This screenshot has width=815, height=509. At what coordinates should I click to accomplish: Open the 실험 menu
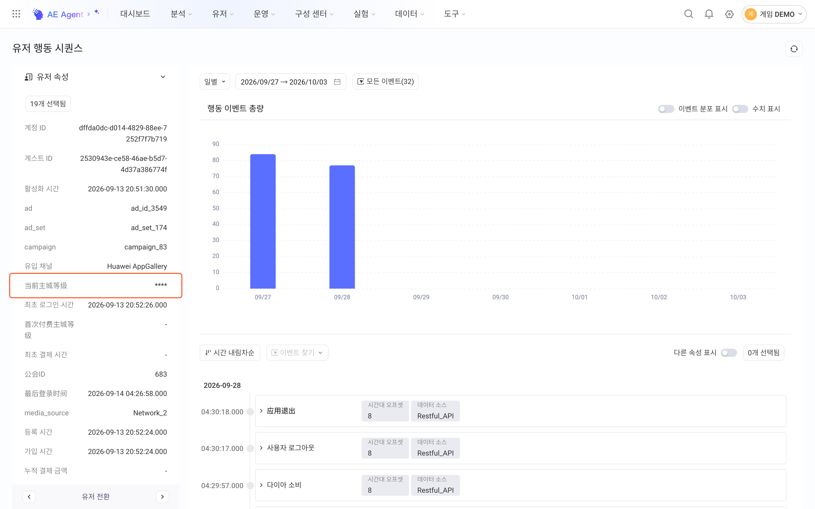[x=364, y=14]
